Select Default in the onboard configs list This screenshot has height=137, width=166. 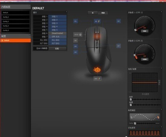pyautogui.click(x=16, y=13)
